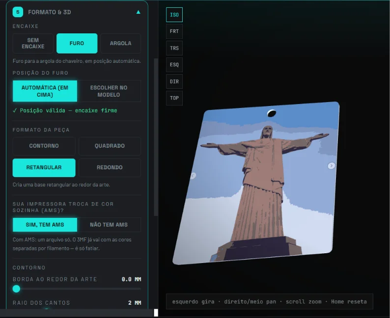Click the right chevron arrow on model
Screen dimensions: 390x318
click(x=331, y=166)
